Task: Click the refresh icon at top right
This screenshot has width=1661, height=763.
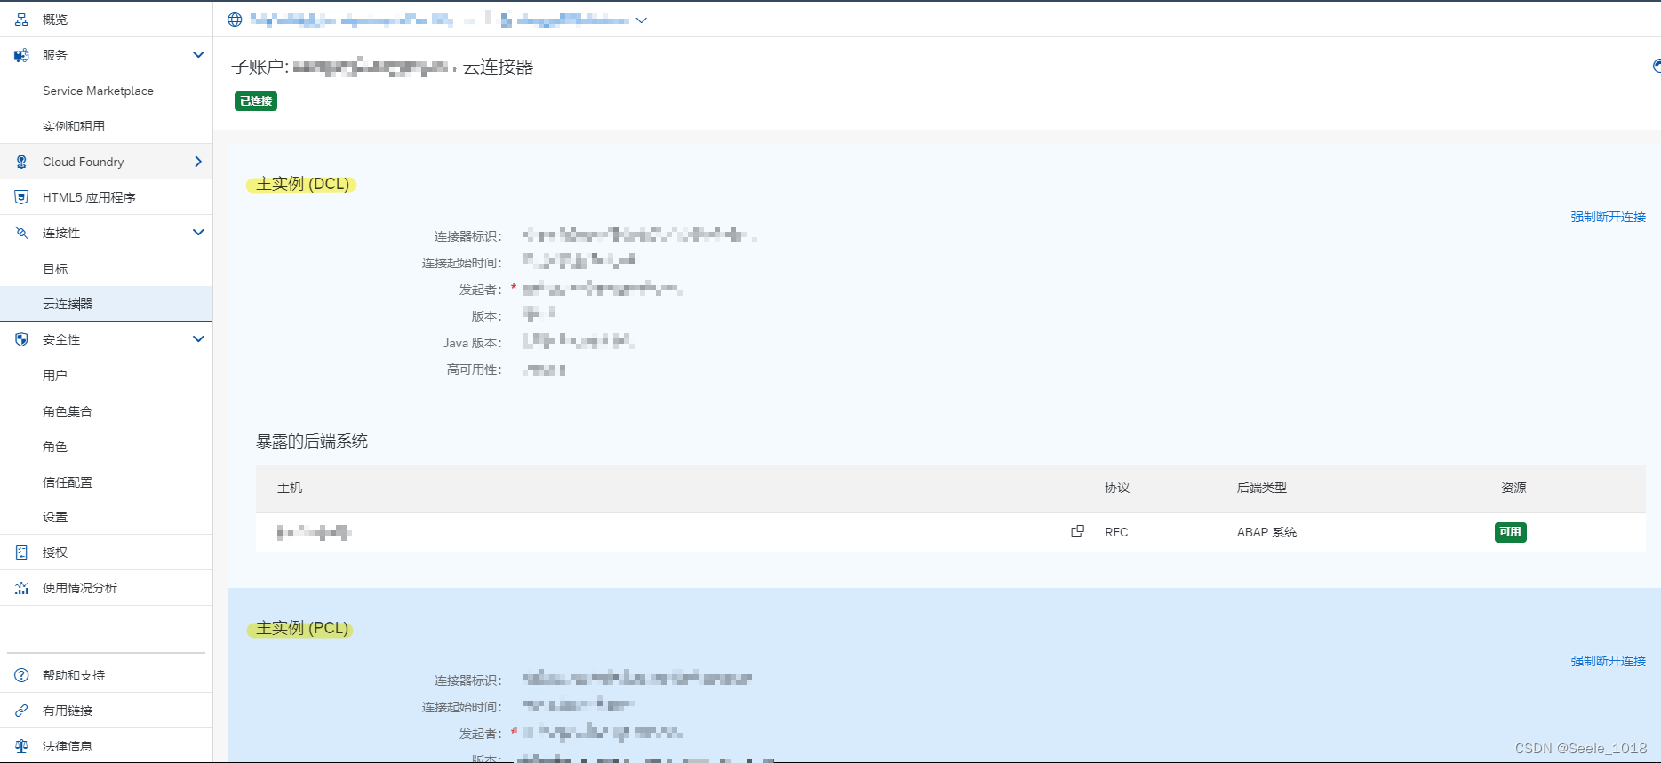Action: click(1656, 66)
